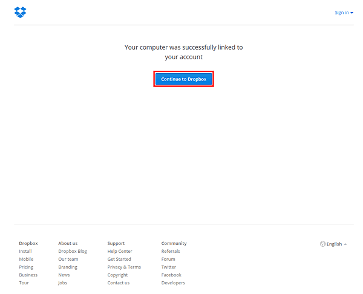Image resolution: width=363 pixels, height=294 pixels.
Task: Go to the Mobile footer link
Action: [x=26, y=259]
